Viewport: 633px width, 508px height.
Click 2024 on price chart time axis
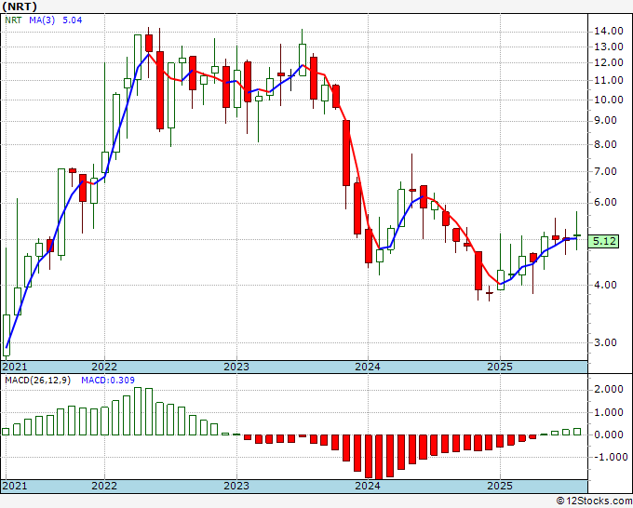click(368, 367)
